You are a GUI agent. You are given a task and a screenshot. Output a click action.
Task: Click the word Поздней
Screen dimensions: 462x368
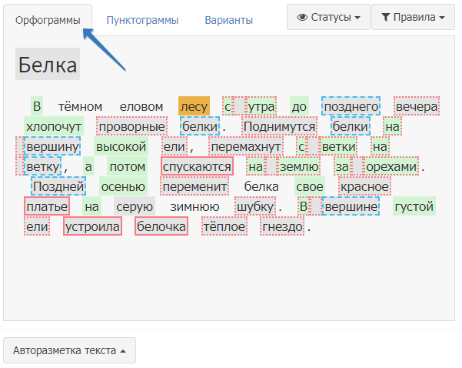click(58, 186)
